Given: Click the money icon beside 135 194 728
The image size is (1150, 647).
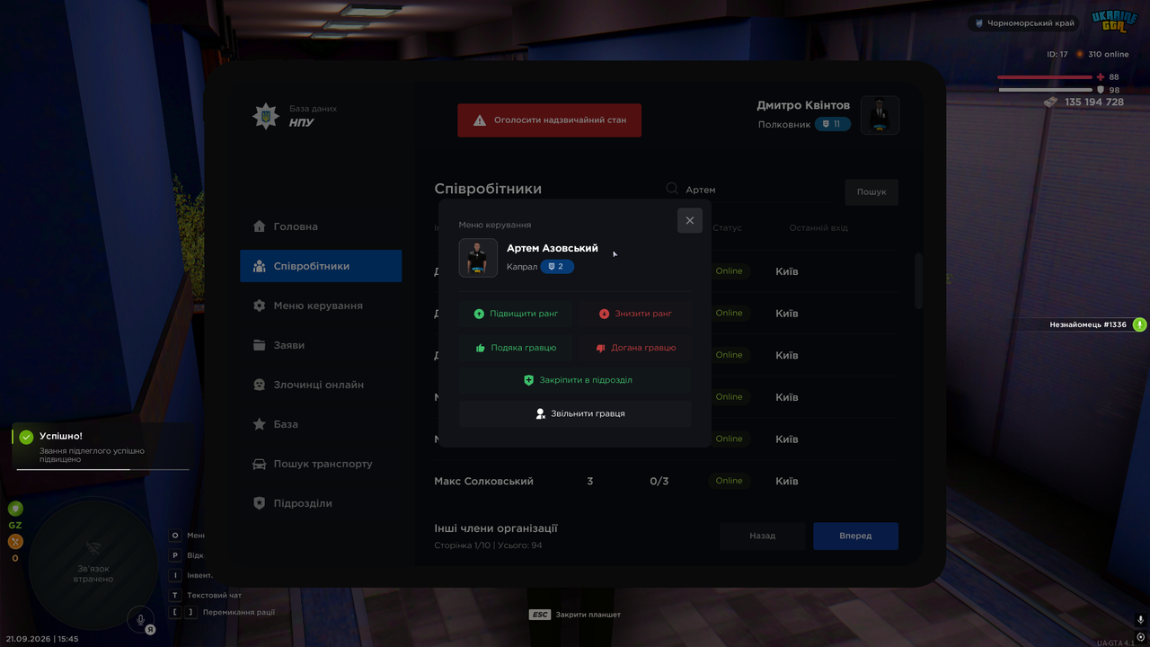Looking at the screenshot, I should point(1050,102).
